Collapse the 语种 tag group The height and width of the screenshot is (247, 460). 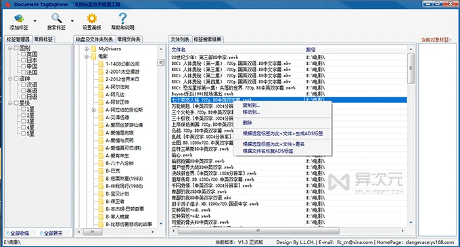(10, 78)
